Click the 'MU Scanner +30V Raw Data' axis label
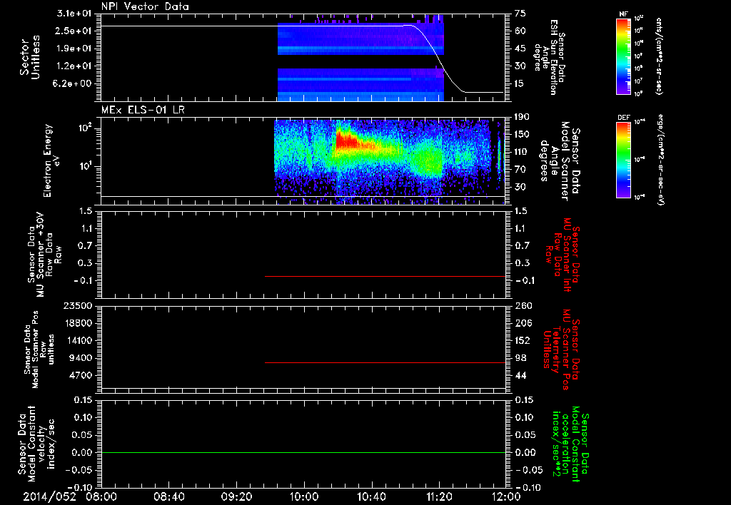 click(45, 255)
